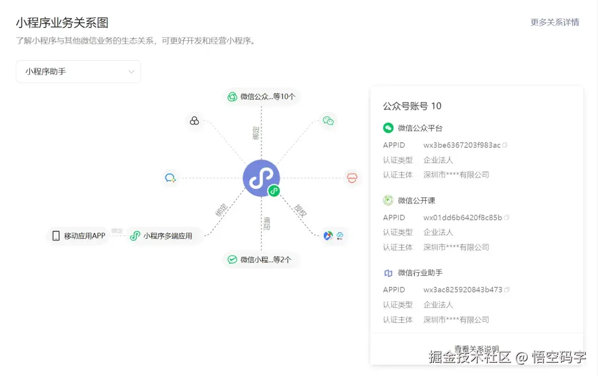598x376 pixels.
Task: Click the APPID value wx01dd6b6420f8c85b
Action: tap(462, 217)
